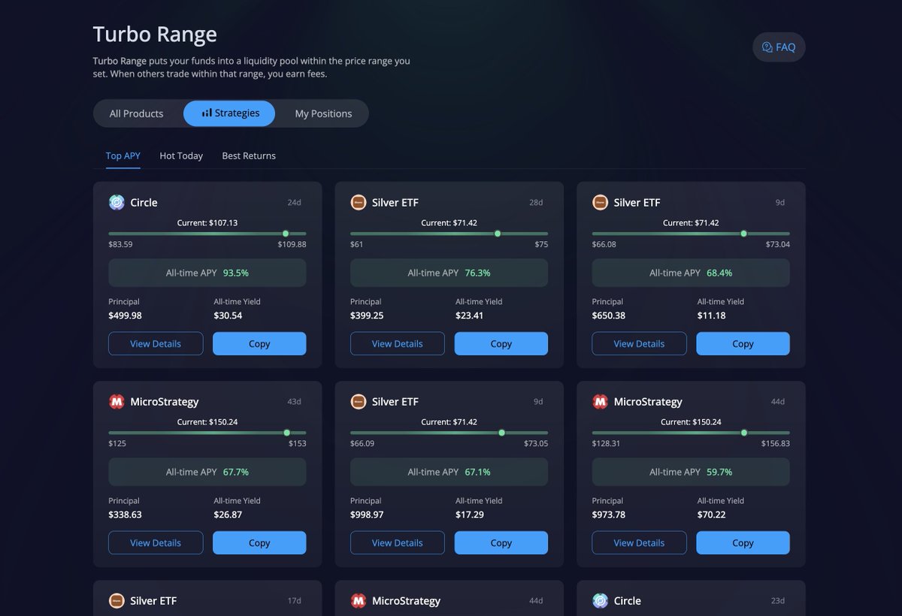This screenshot has width=902, height=616.
Task: Click the 28d duration label
Action: (x=535, y=203)
